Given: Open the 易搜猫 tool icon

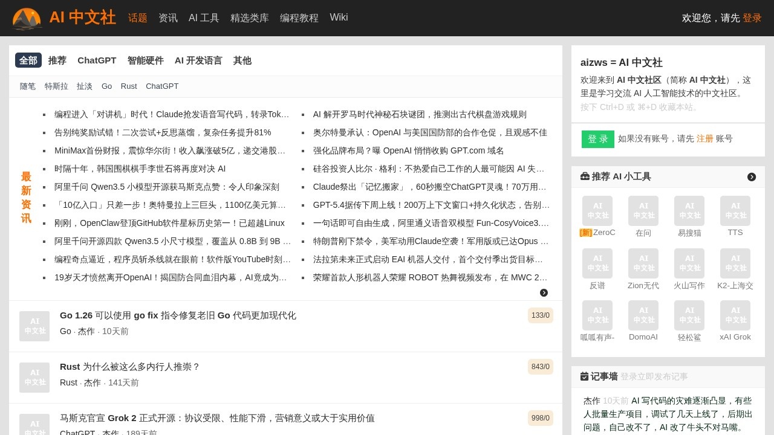Looking at the screenshot, I should pyautogui.click(x=689, y=210).
